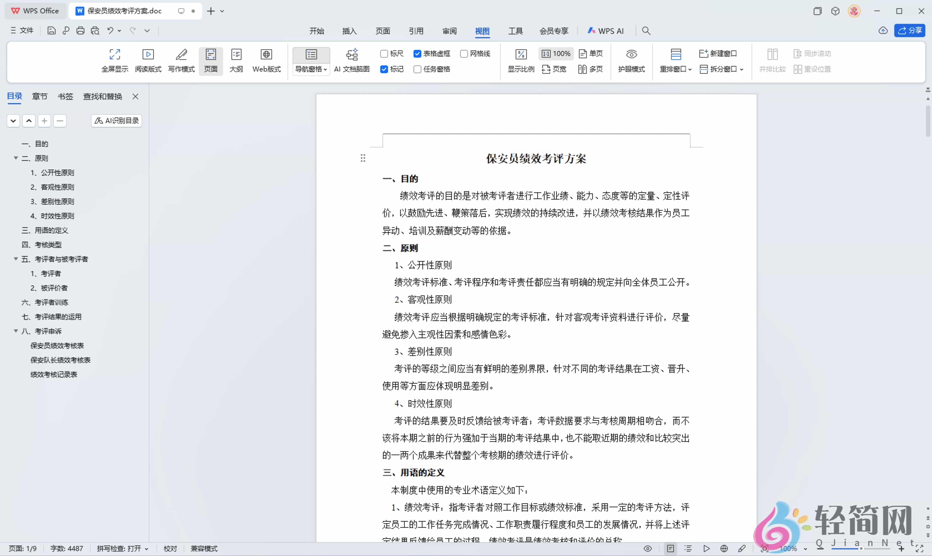Enable the 网格线 gridlines checkbox
Image resolution: width=932 pixels, height=556 pixels.
click(464, 53)
